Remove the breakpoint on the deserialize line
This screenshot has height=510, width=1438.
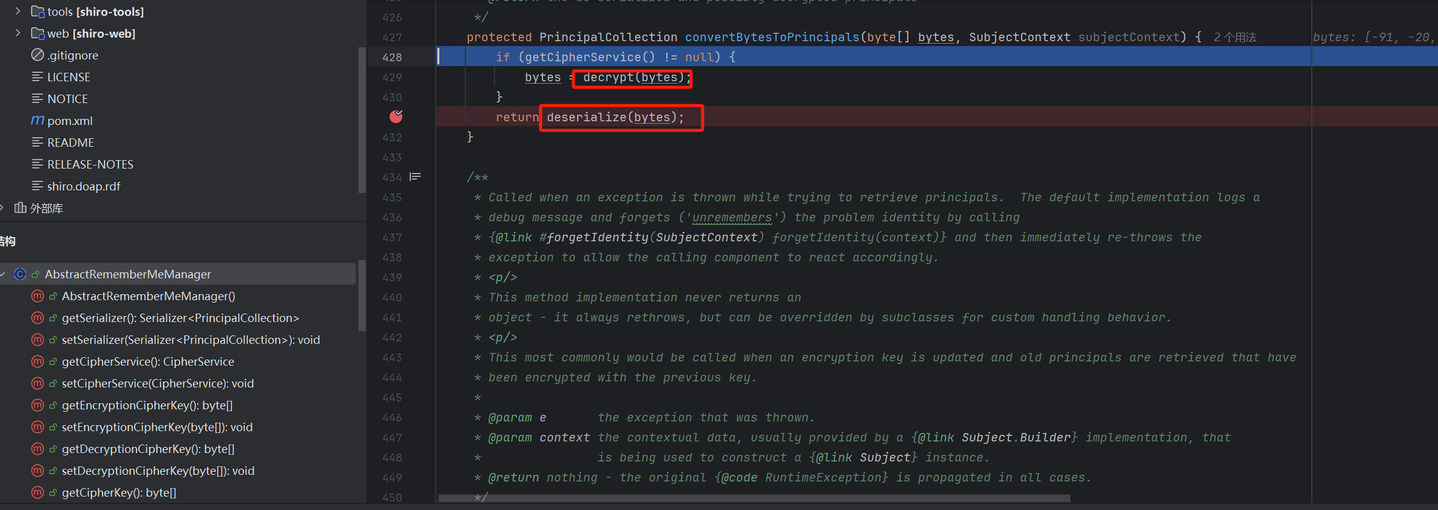tap(396, 116)
